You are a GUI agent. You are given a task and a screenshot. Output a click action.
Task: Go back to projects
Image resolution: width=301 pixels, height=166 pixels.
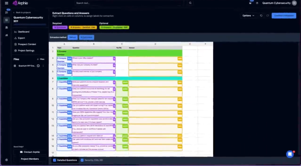pos(22,13)
